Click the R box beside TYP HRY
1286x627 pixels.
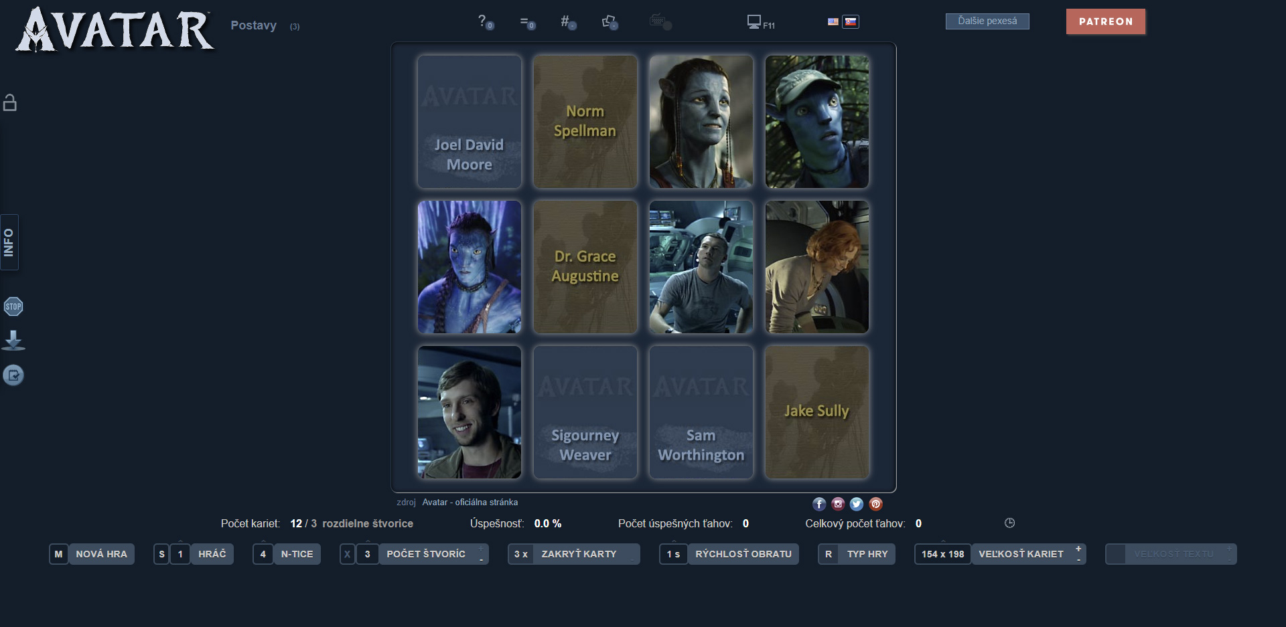click(x=829, y=554)
